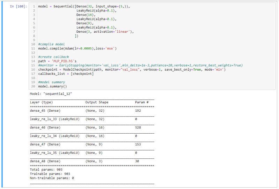279x189 pixels.
Task: Click the param value 30
Action: [137, 161]
